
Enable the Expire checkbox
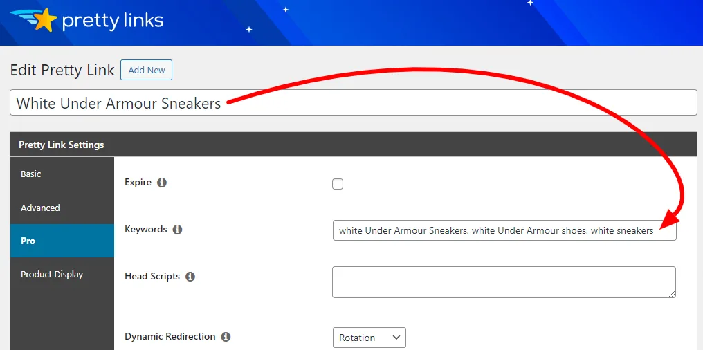coord(338,184)
